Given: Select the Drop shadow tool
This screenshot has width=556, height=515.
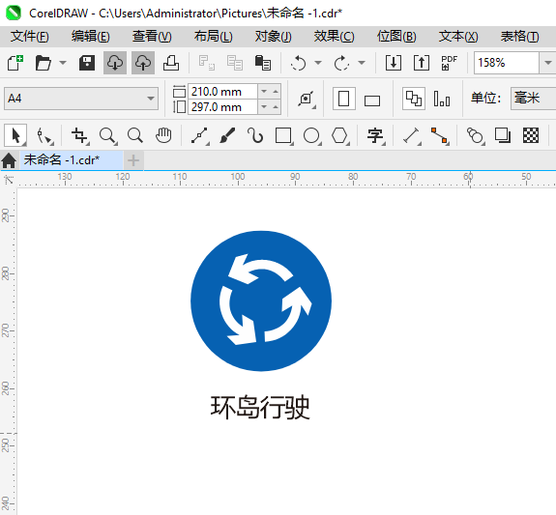Looking at the screenshot, I should (x=503, y=135).
